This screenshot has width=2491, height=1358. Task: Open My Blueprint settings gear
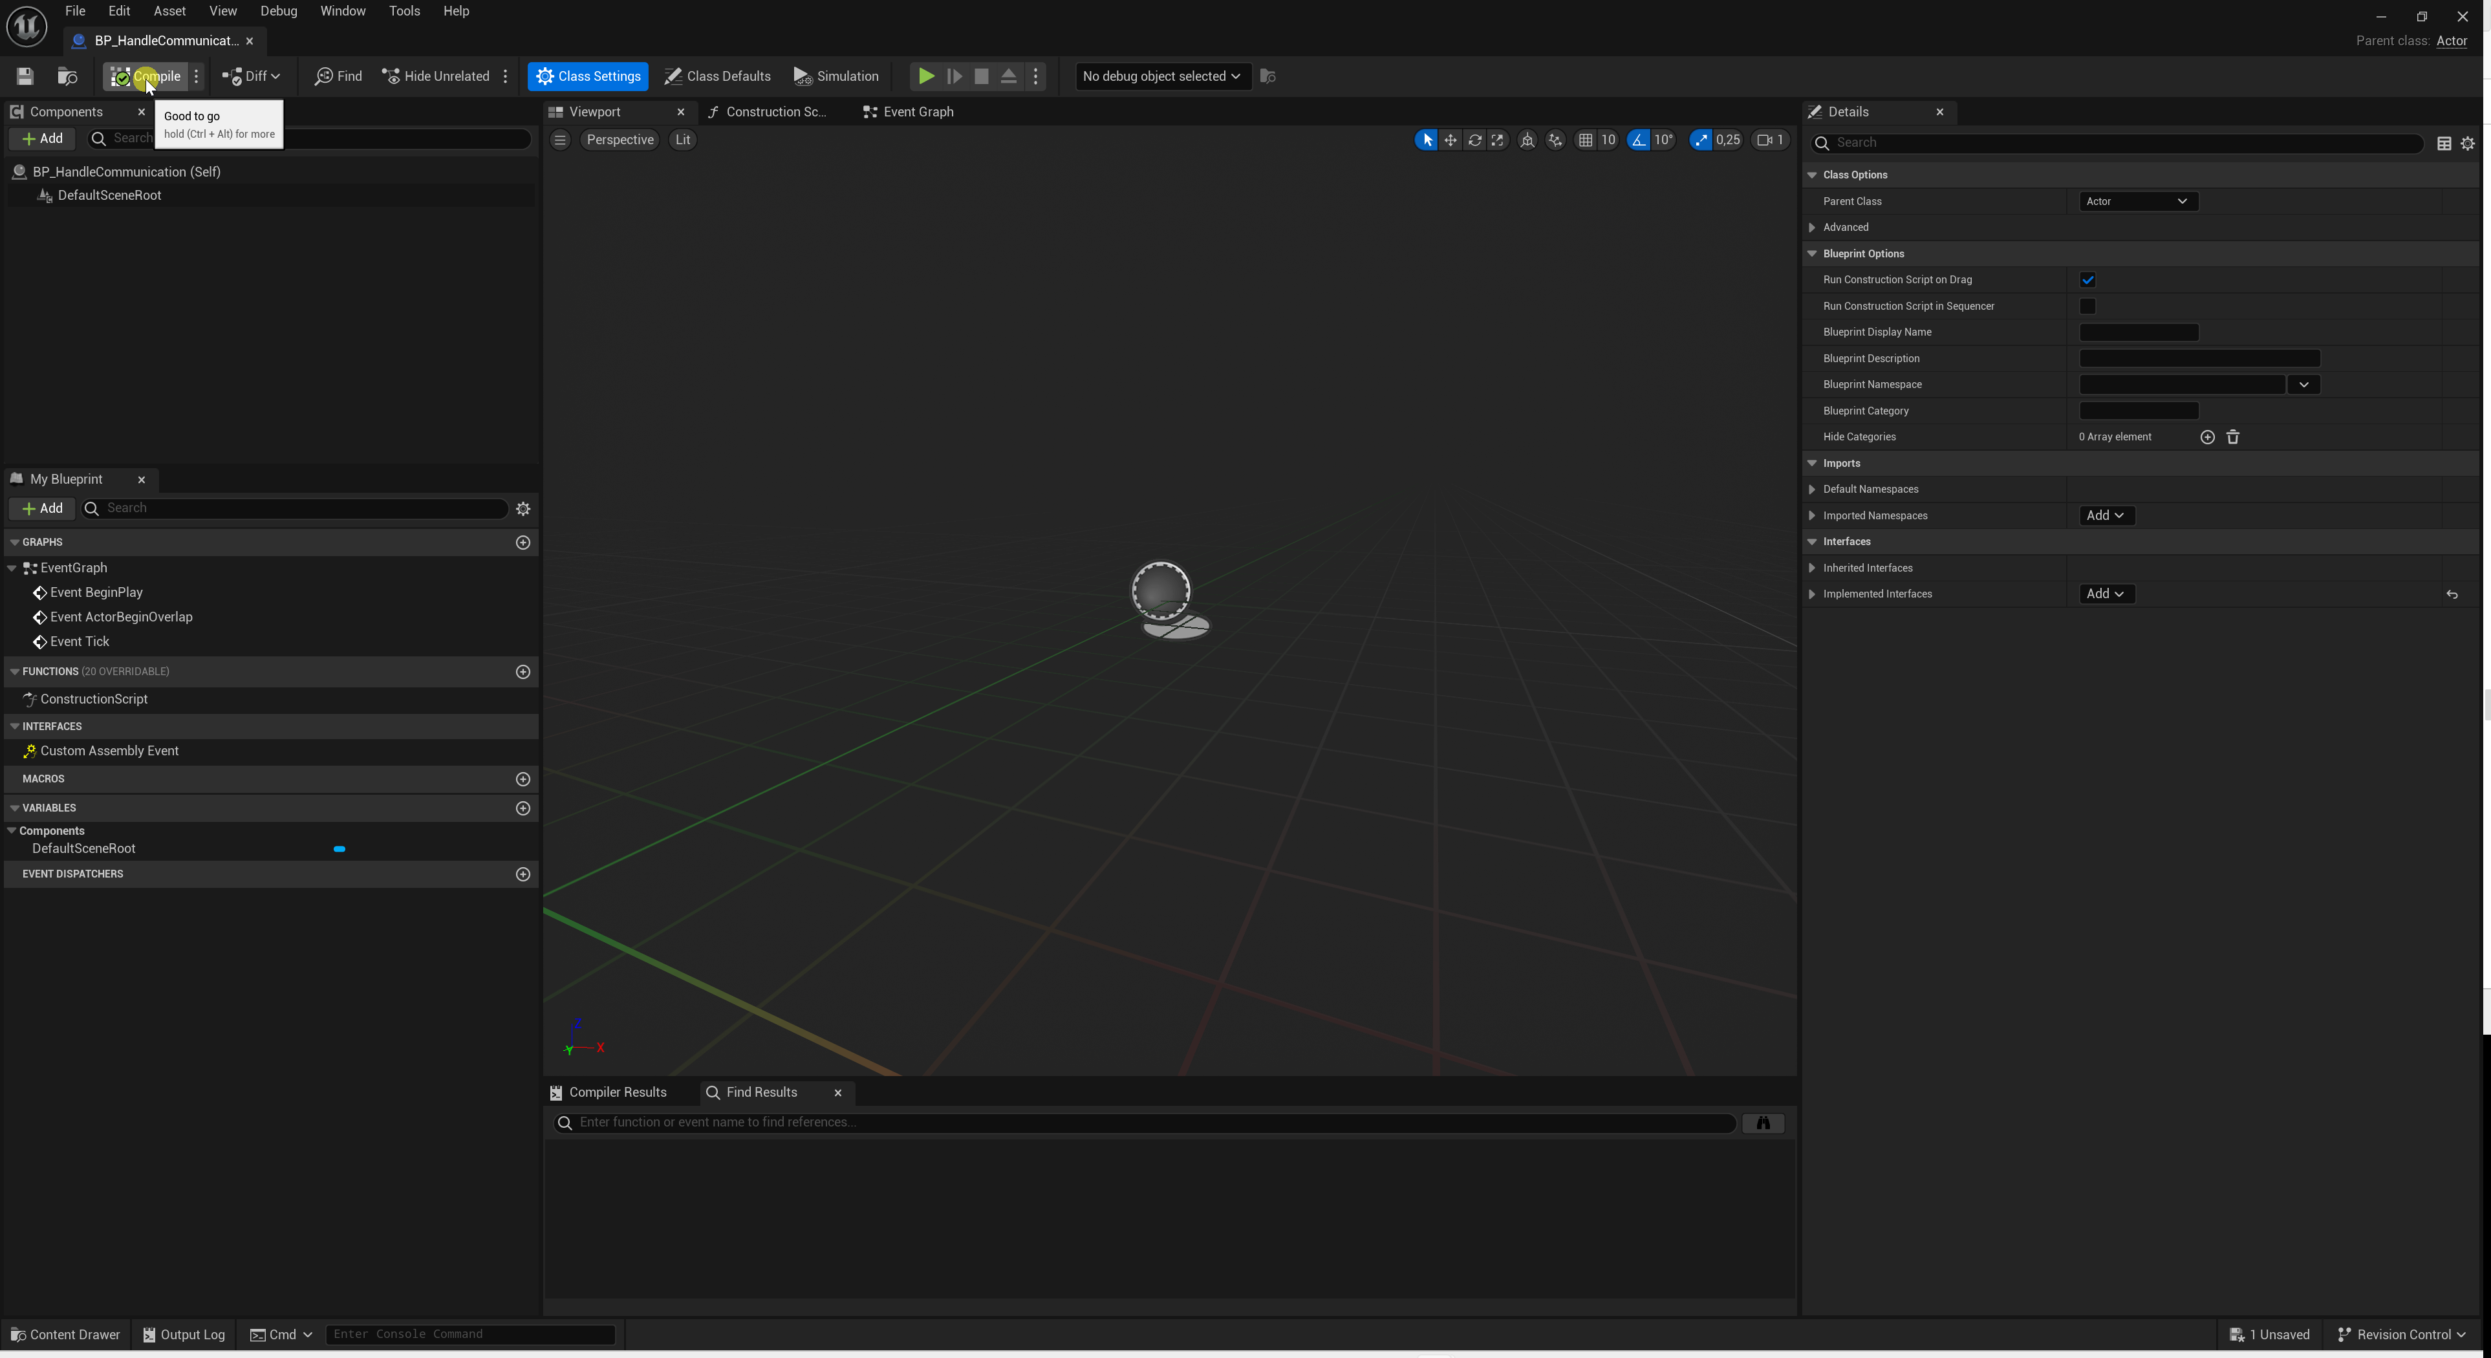[x=523, y=509]
